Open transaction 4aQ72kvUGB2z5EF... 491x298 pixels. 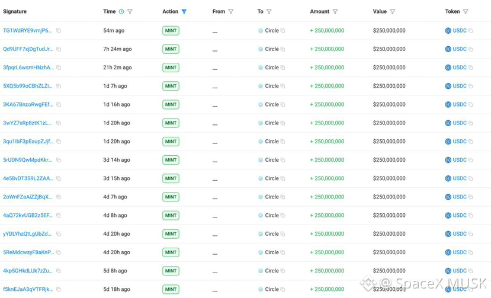pyautogui.click(x=28, y=215)
